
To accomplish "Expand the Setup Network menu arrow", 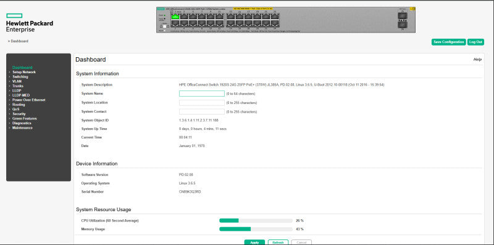I will tap(9, 72).
